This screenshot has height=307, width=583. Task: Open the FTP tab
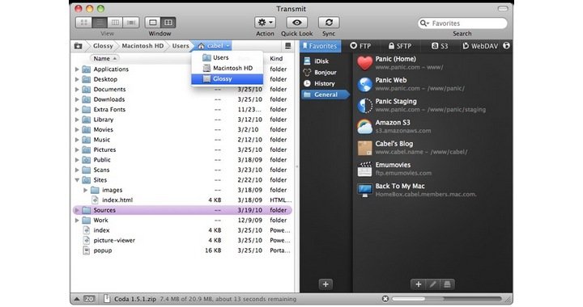tap(360, 46)
